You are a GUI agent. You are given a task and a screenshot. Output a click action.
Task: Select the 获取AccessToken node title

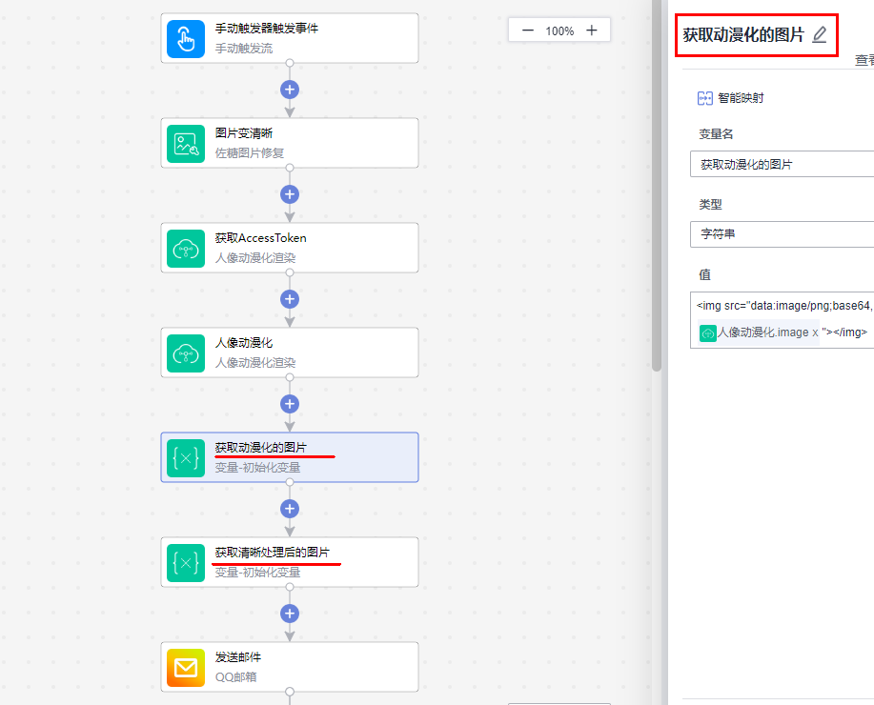(261, 238)
